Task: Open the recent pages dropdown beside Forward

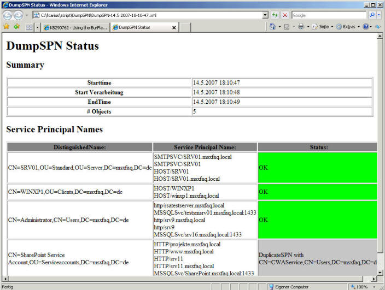Action: click(x=27, y=15)
